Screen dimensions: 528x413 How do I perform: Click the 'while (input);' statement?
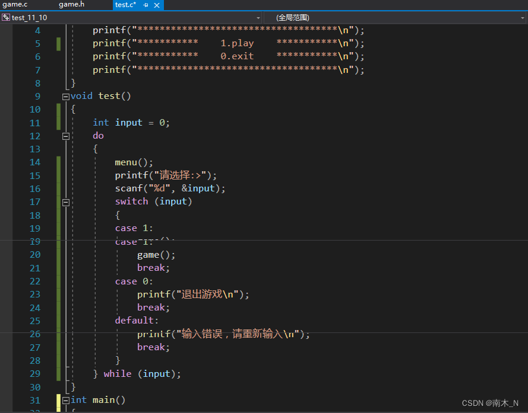pyautogui.click(x=142, y=374)
